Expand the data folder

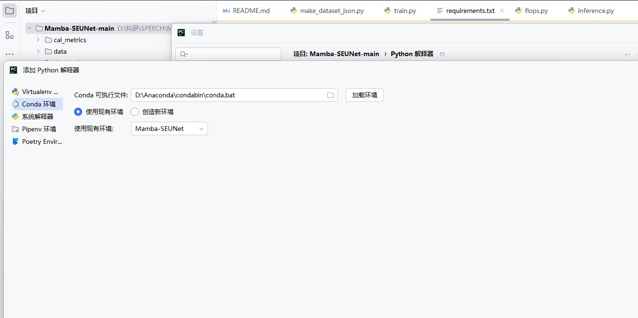point(38,51)
